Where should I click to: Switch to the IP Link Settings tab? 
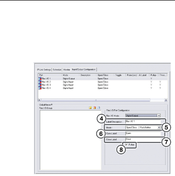(x=44, y=69)
